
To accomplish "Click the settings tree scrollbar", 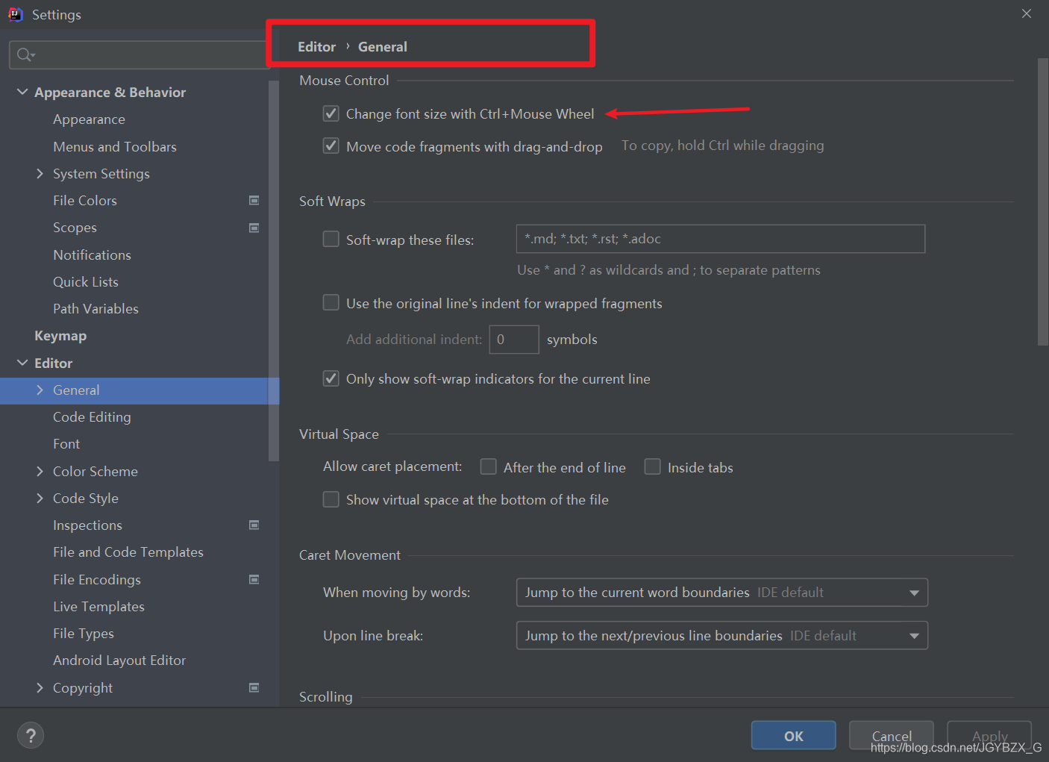I will pos(274,270).
